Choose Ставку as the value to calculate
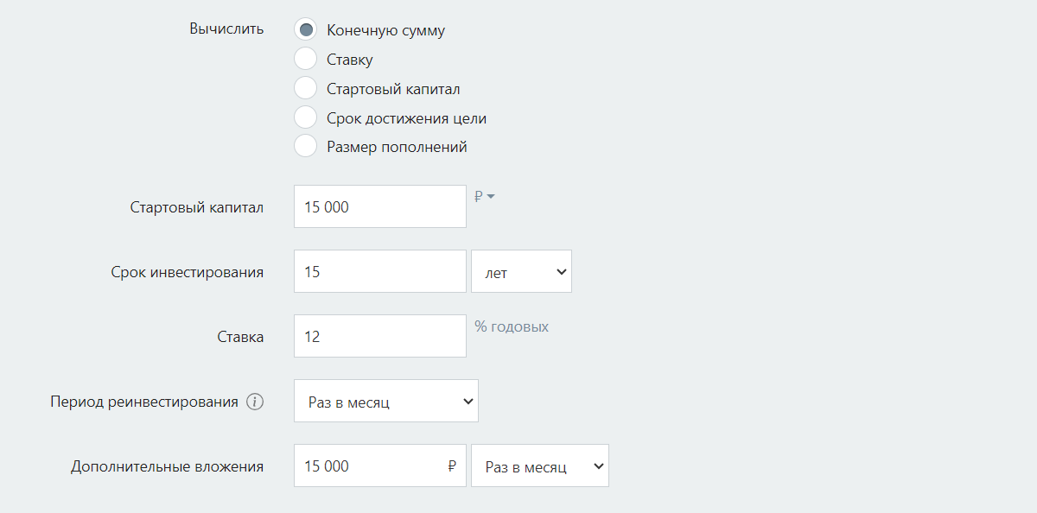The width and height of the screenshot is (1037, 513). tap(305, 59)
